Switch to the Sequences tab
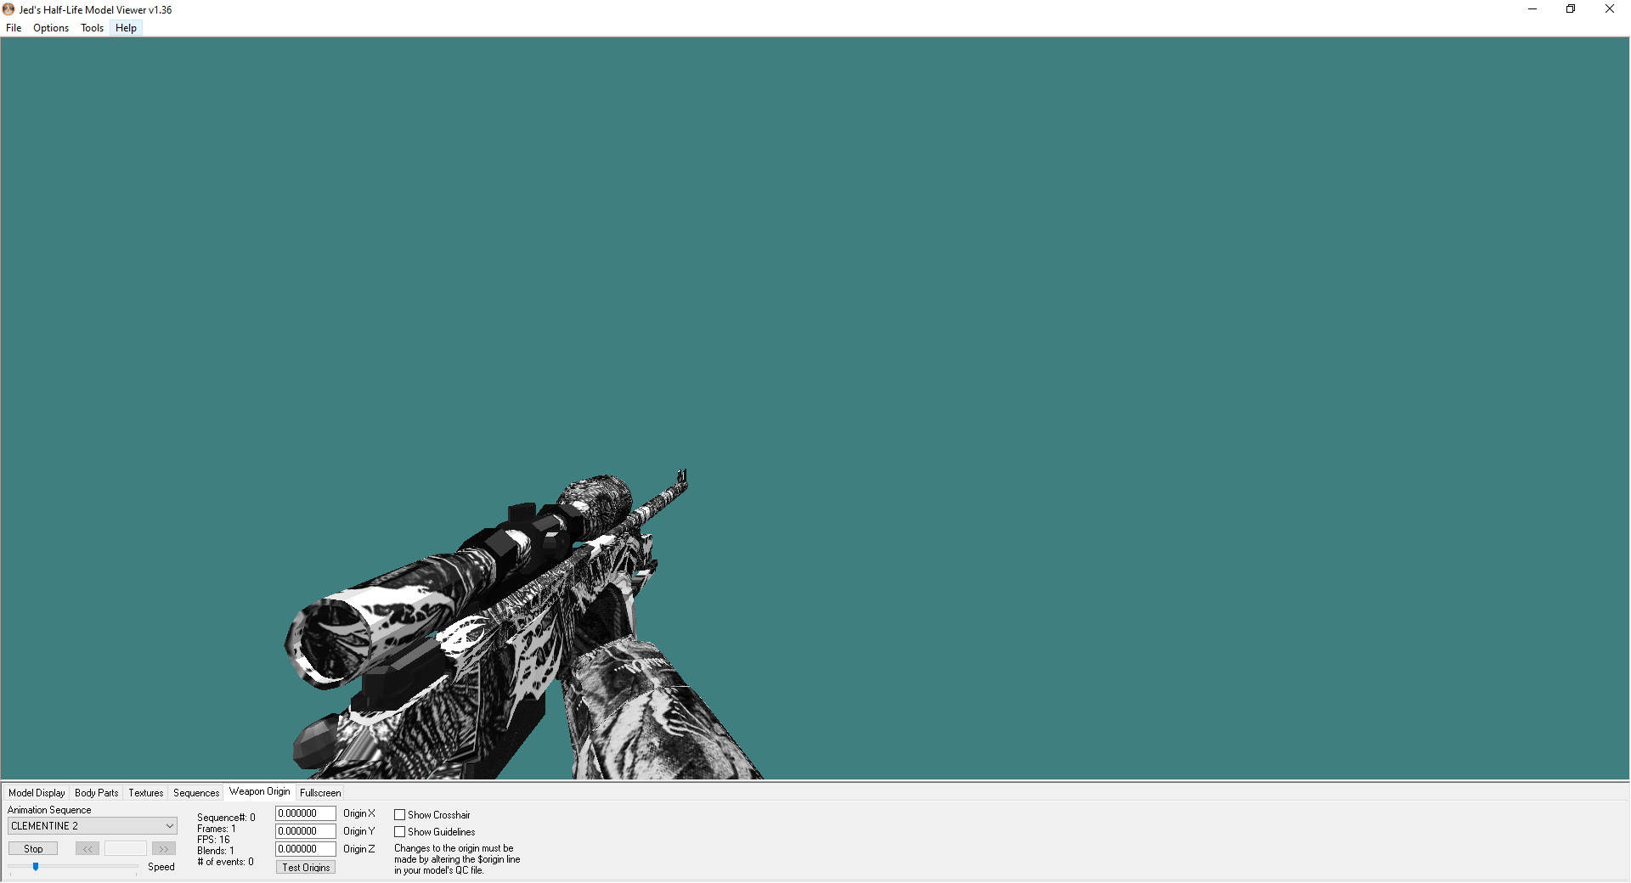Image resolution: width=1631 pixels, height=883 pixels. [196, 793]
